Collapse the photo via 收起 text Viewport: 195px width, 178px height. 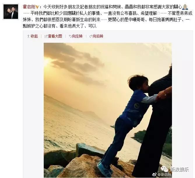point(34,36)
